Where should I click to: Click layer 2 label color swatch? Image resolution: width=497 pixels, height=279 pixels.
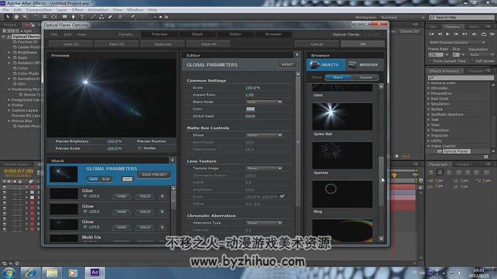click(x=32, y=192)
